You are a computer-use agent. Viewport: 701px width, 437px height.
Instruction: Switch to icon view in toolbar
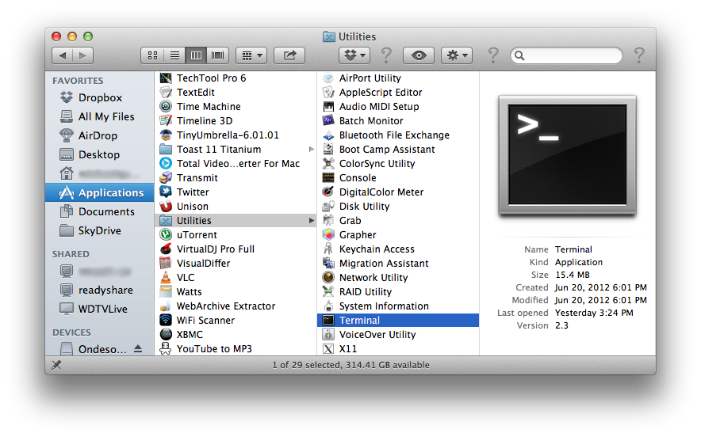(x=153, y=55)
